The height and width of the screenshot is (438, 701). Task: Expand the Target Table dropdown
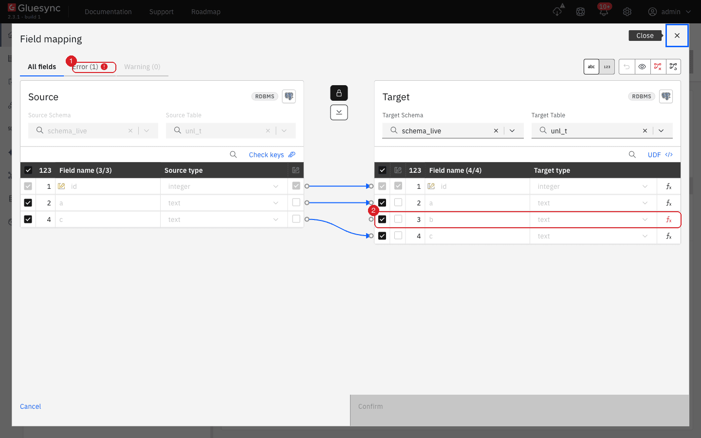click(661, 131)
